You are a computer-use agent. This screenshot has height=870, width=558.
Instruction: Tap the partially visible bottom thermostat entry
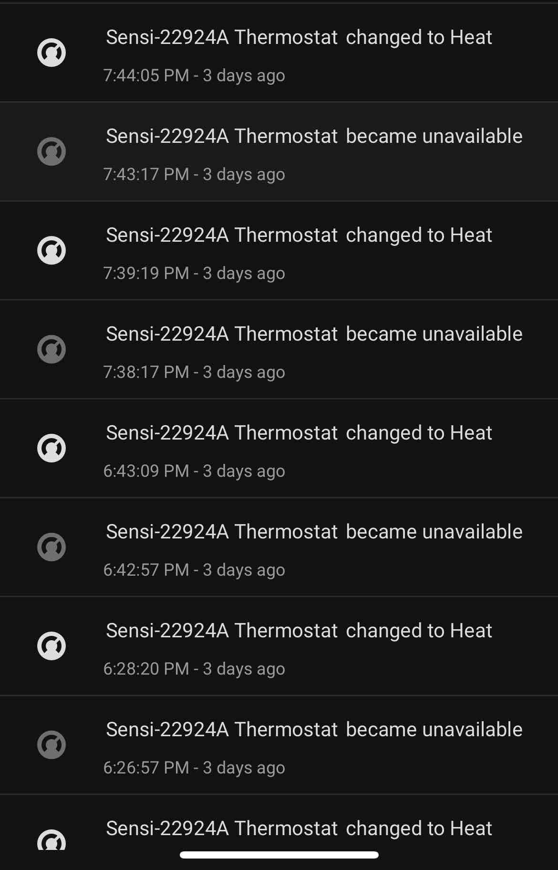(299, 828)
